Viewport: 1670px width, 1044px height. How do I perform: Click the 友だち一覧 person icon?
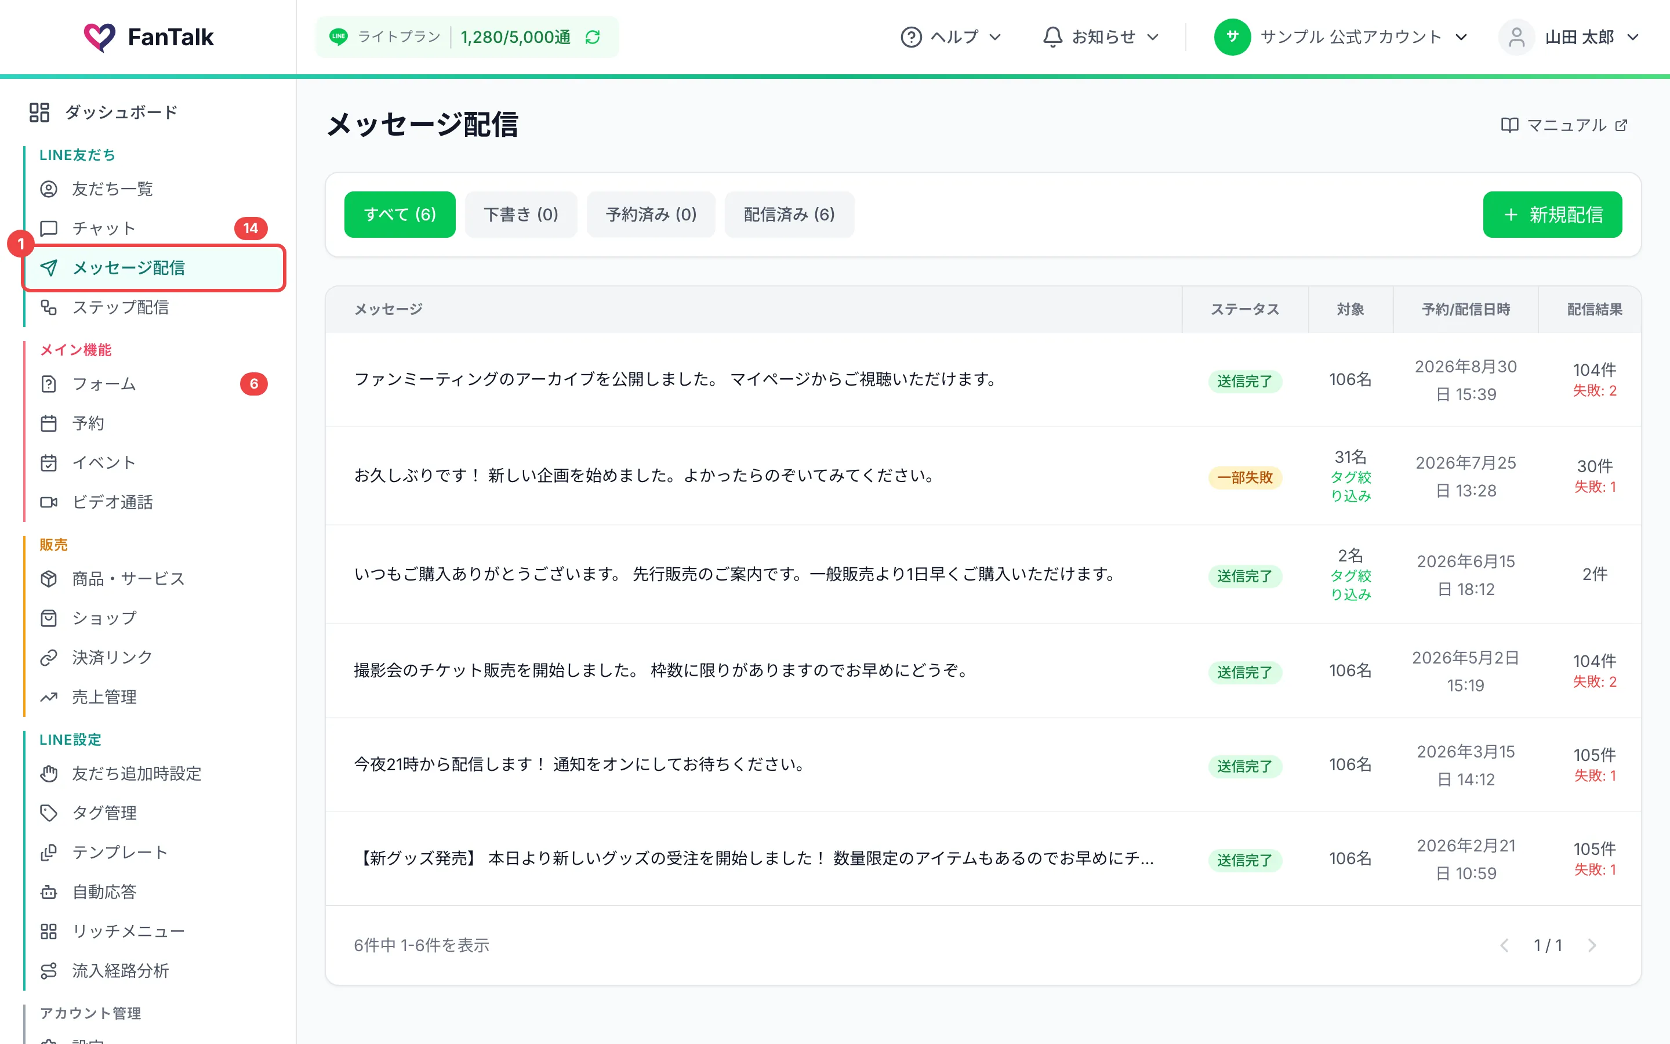[49, 188]
